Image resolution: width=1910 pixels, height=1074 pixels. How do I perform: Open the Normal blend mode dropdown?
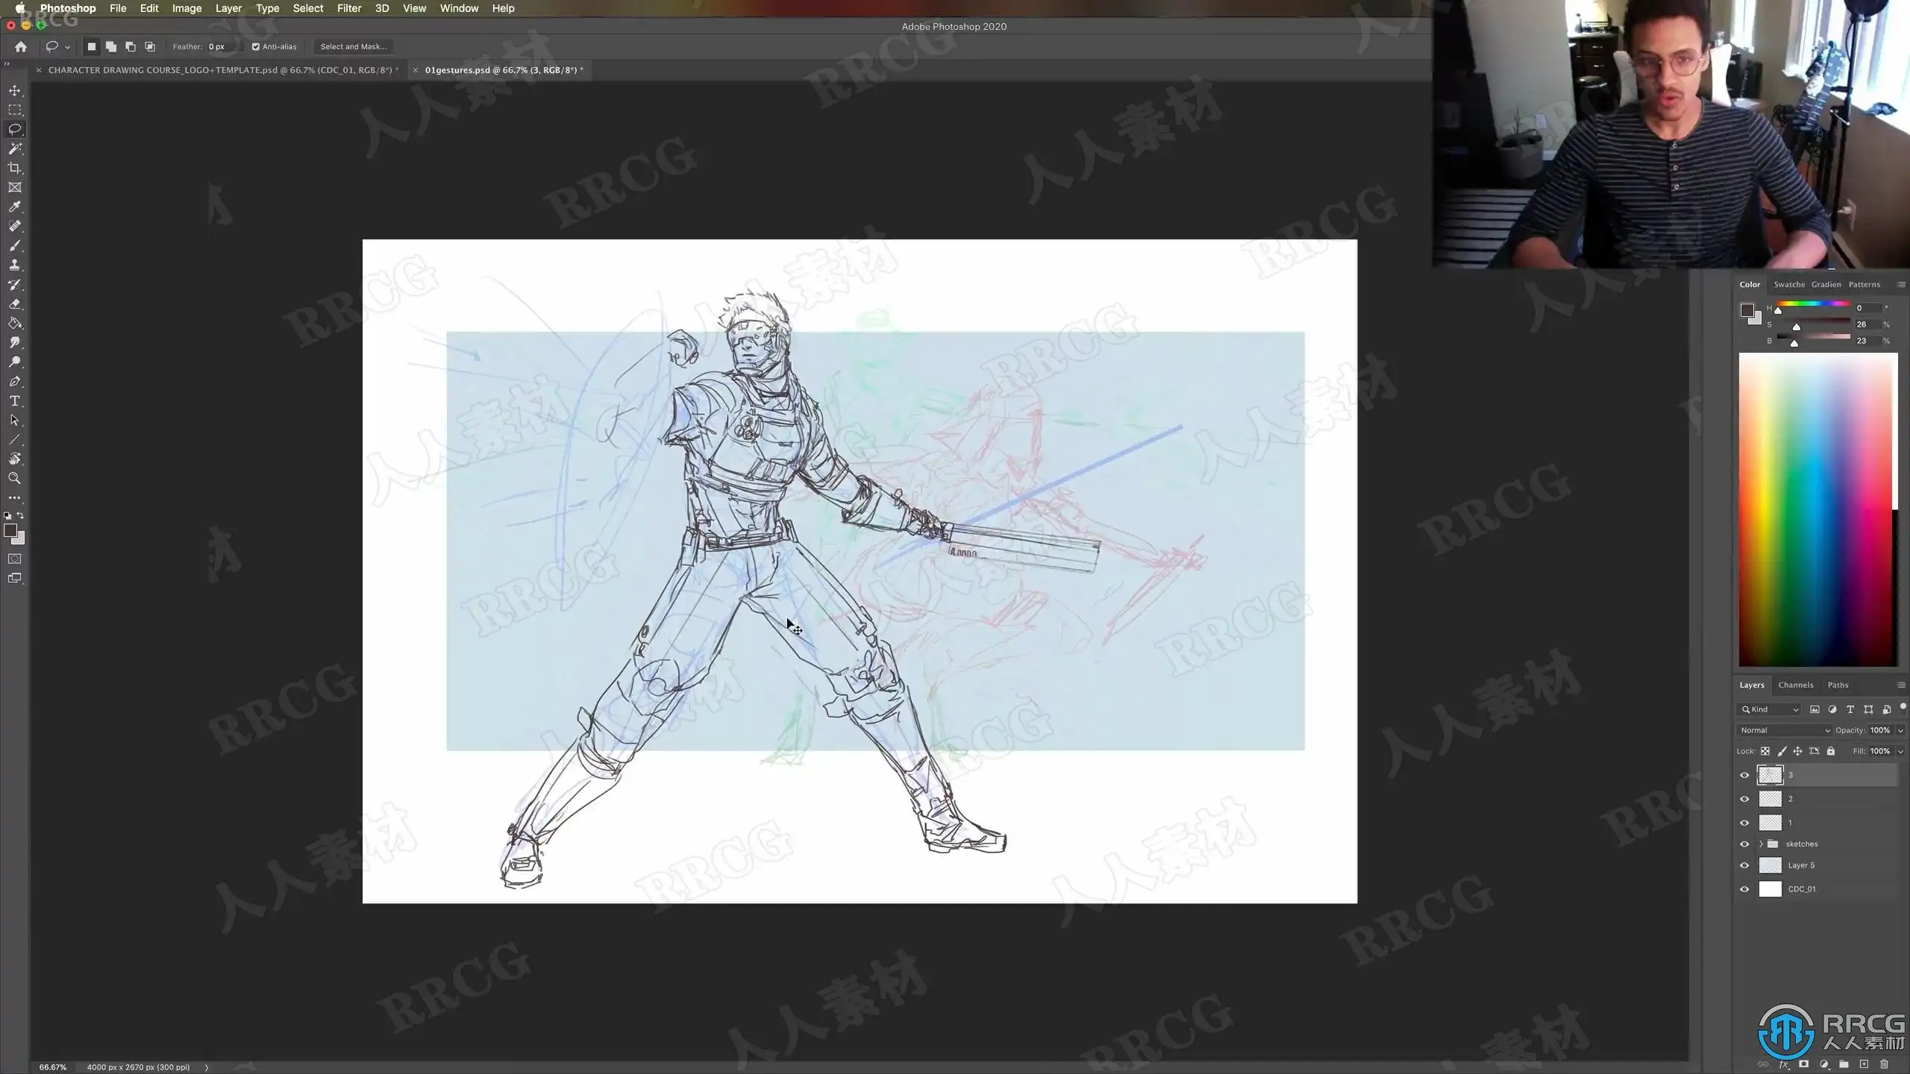pyautogui.click(x=1784, y=730)
